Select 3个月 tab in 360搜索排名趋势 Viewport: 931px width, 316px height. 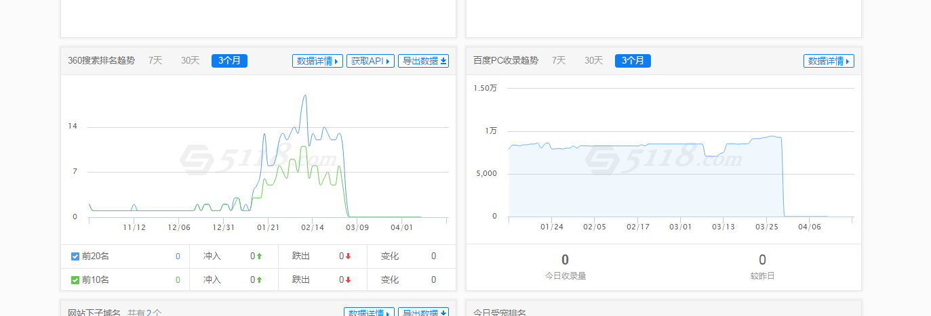point(229,61)
